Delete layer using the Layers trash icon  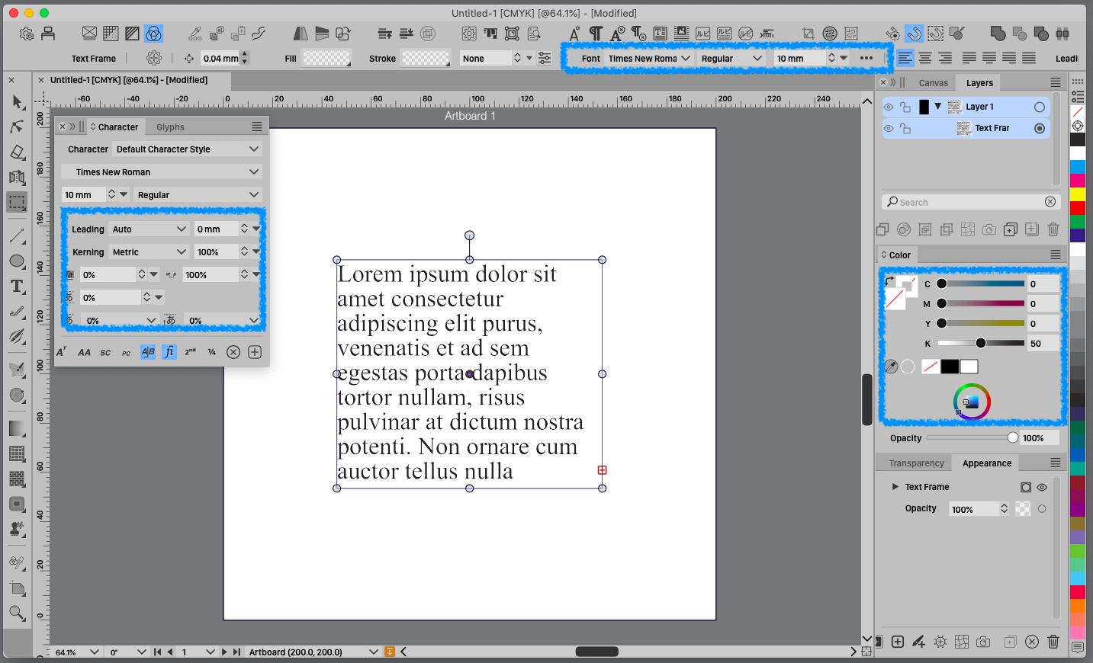[x=1053, y=229]
